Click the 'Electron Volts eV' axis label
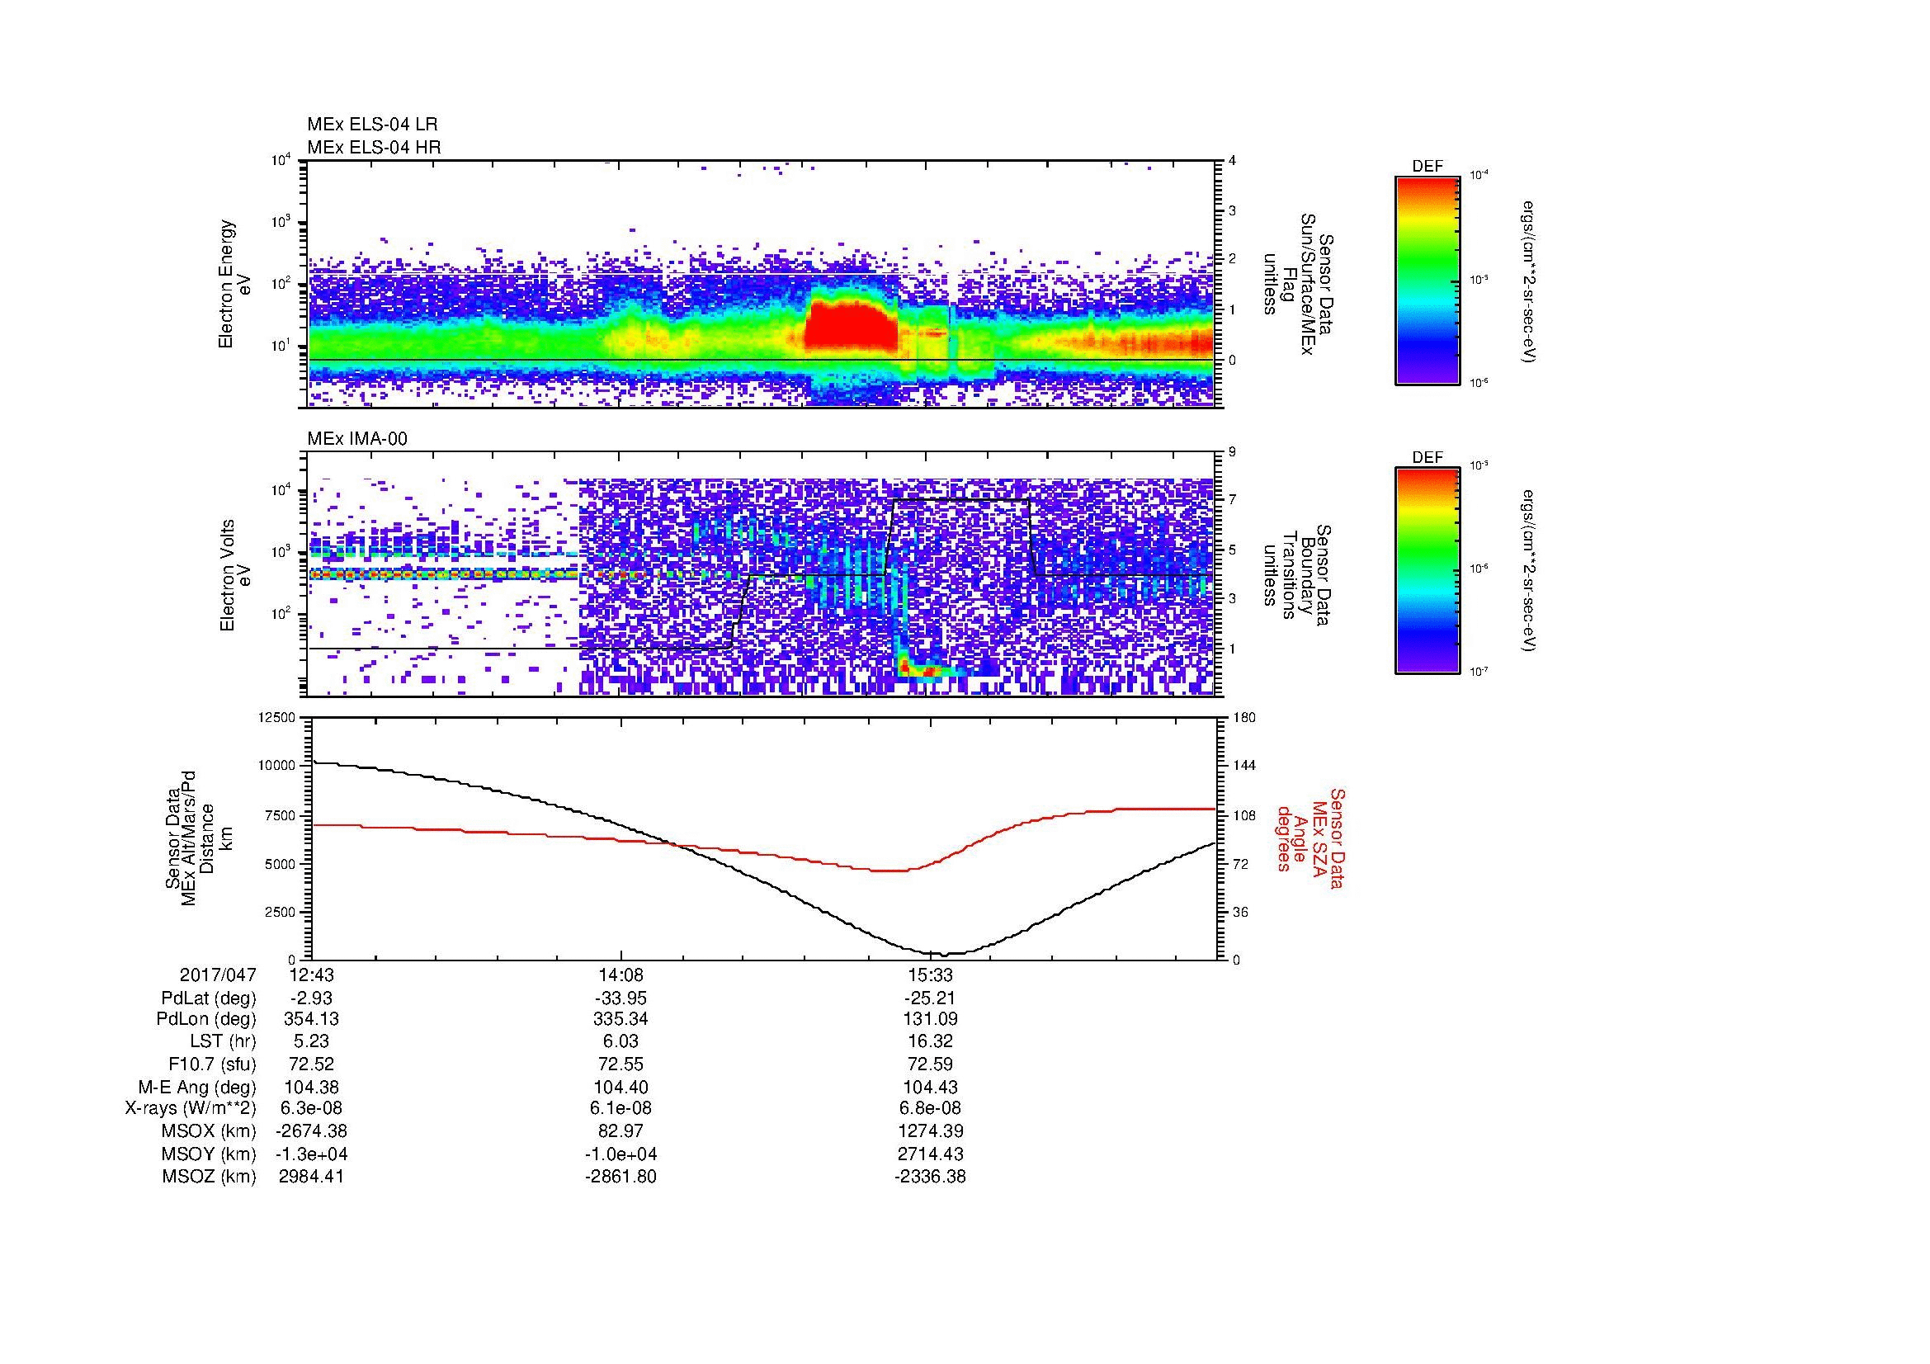The width and height of the screenshot is (1930, 1364). click(234, 576)
